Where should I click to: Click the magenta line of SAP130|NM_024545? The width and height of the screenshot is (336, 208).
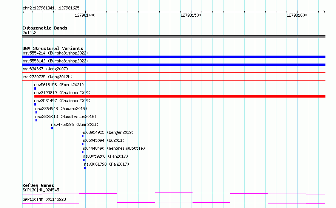pos(174,193)
